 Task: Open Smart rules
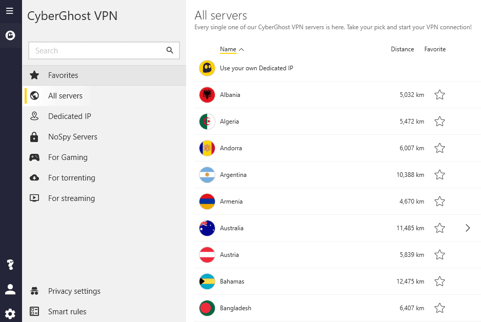click(x=67, y=312)
